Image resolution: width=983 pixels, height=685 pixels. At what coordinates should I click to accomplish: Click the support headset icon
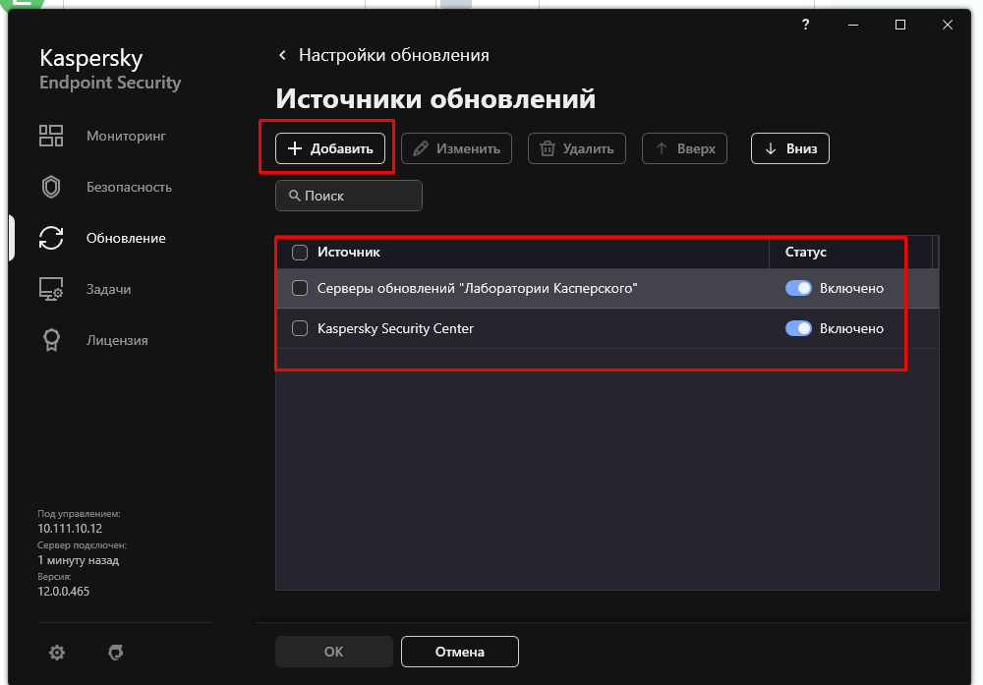[x=116, y=652]
